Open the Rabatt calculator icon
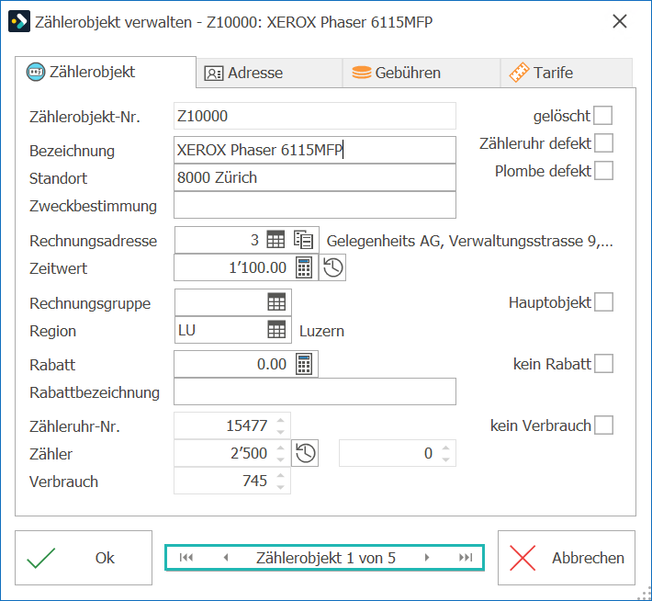The width and height of the screenshot is (652, 601). [x=304, y=364]
